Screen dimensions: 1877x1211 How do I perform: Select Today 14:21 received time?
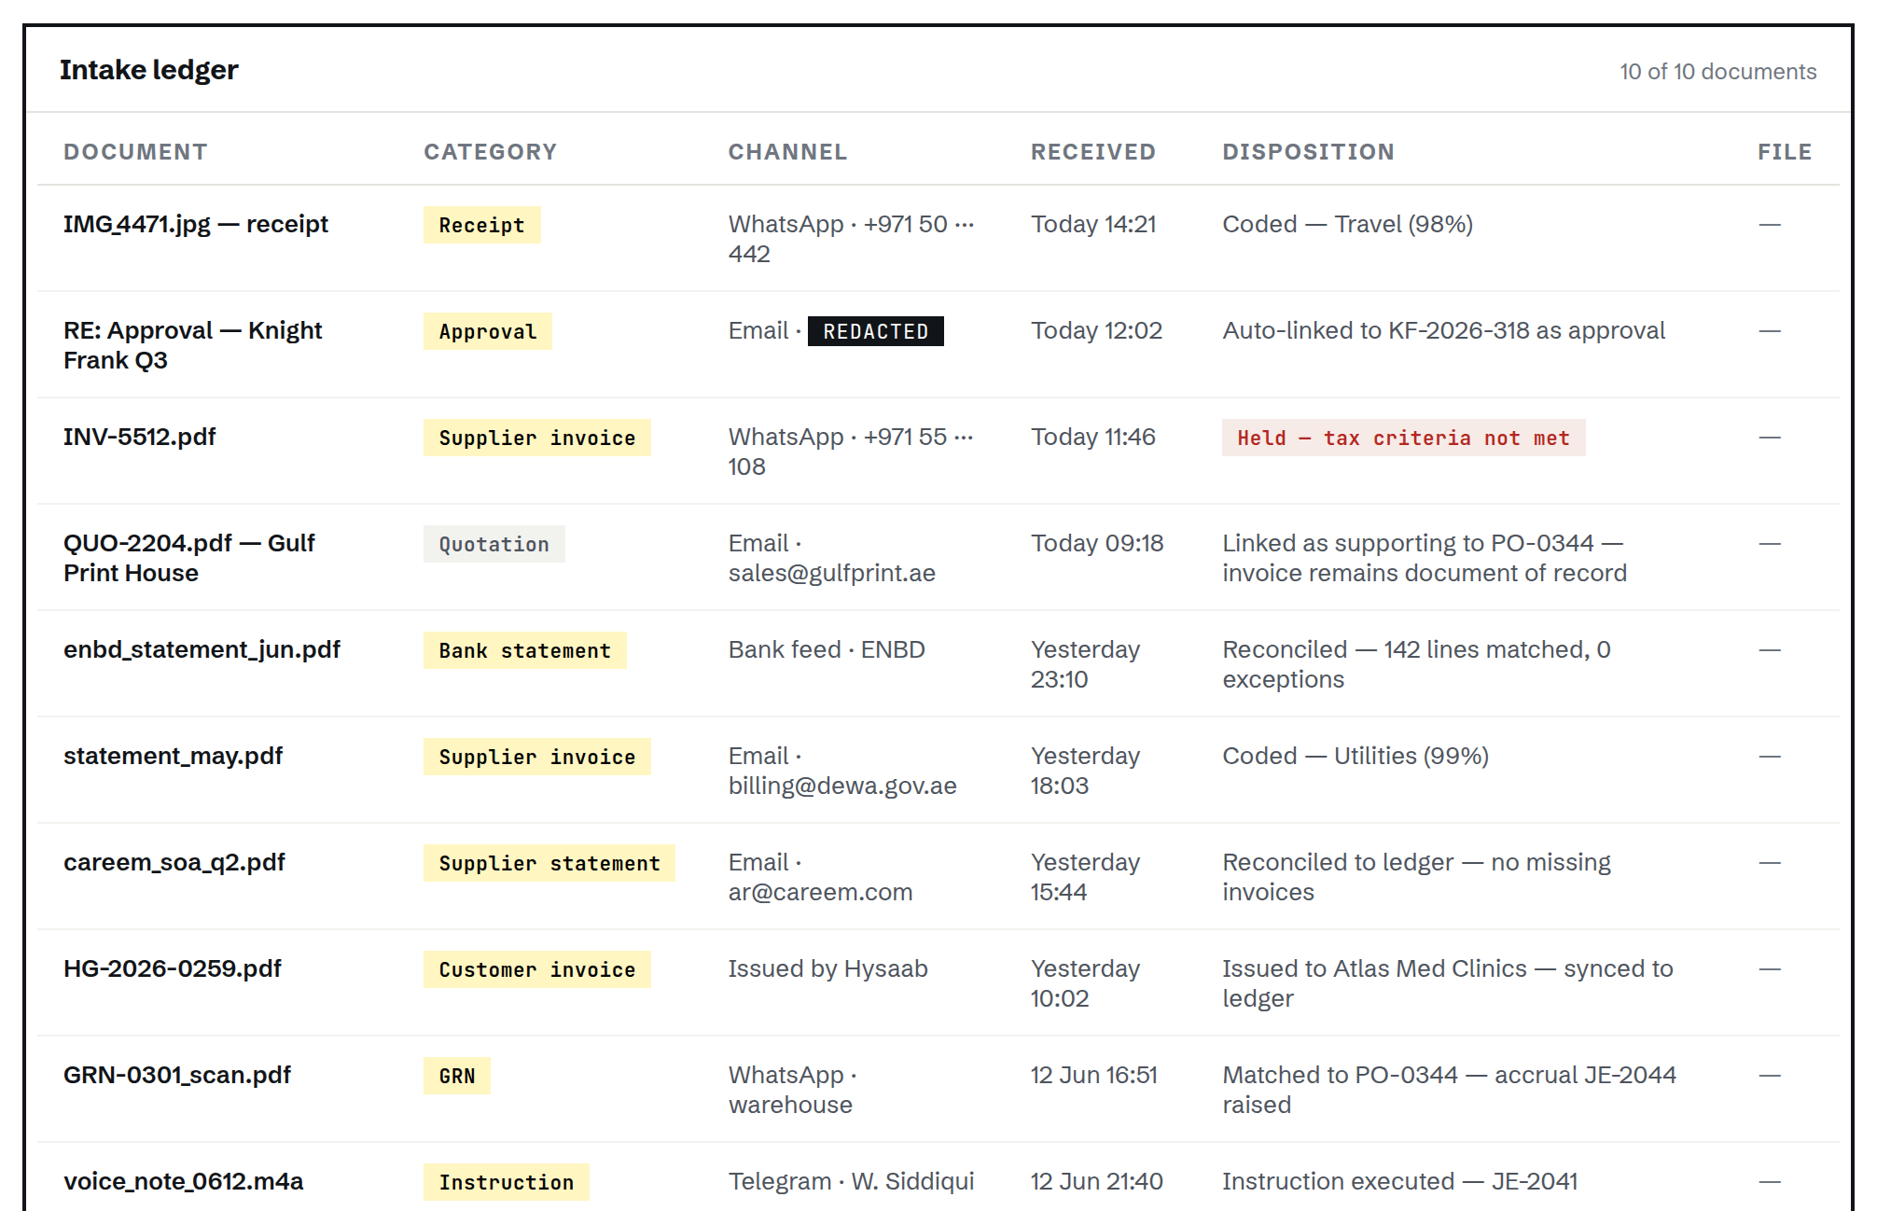1093,224
